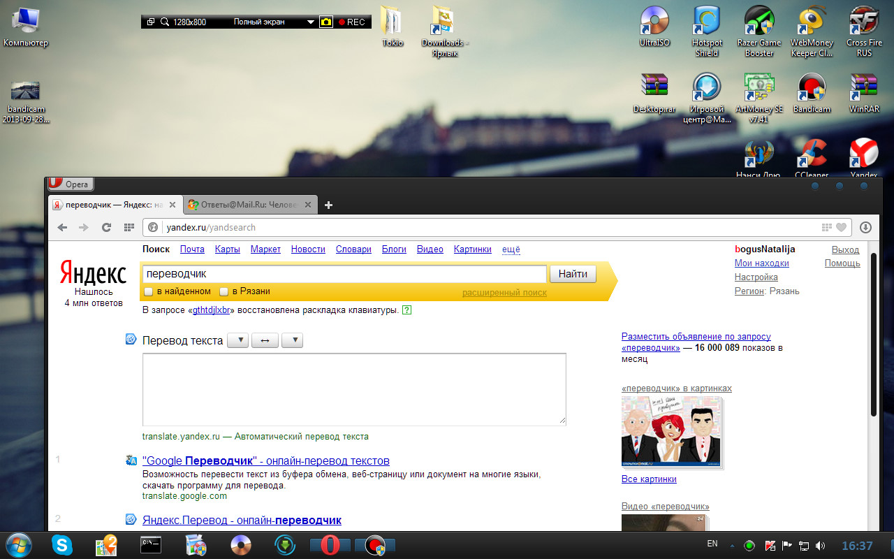
Task: Tick the 'в Рязани' checkbox
Action: click(224, 291)
